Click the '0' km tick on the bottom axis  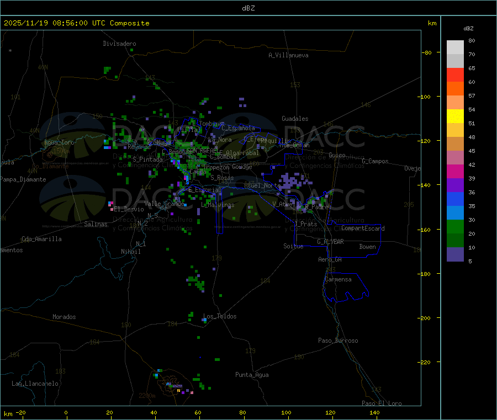pyautogui.click(x=66, y=412)
